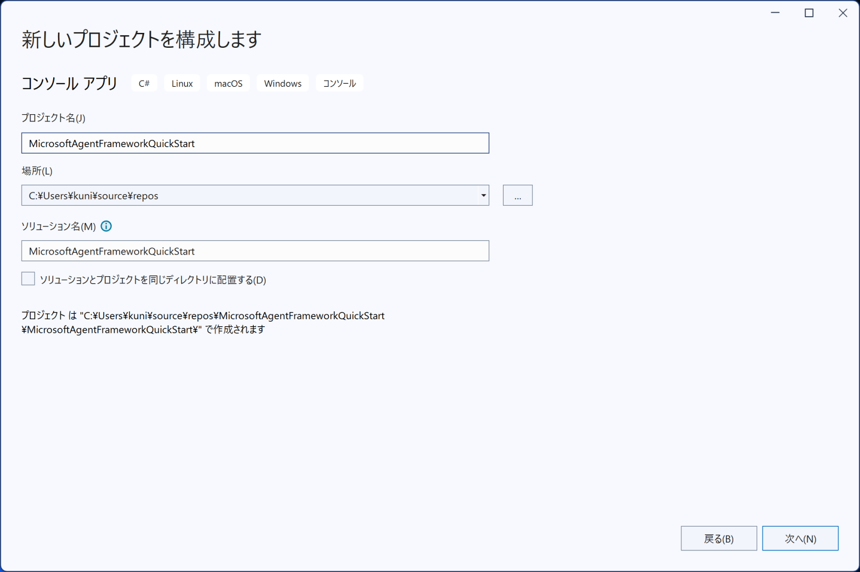This screenshot has height=572, width=860.
Task: Click the ソリューション名(M) label
Action: click(x=59, y=227)
